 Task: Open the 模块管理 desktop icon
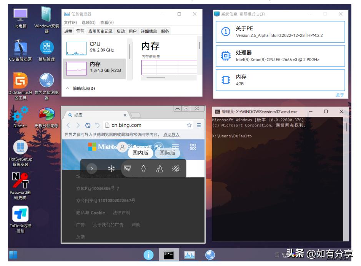(x=47, y=51)
